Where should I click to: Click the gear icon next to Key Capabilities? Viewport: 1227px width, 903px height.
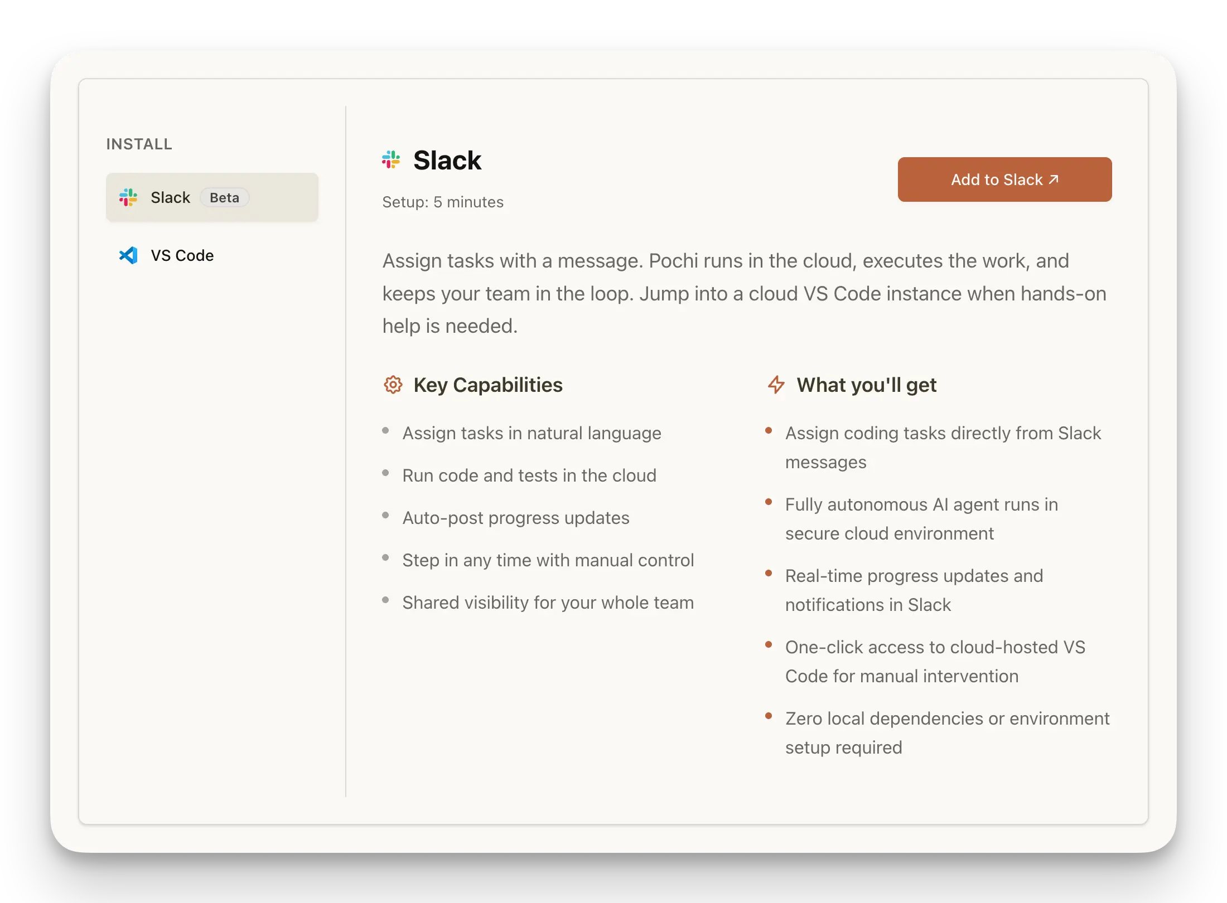click(393, 385)
